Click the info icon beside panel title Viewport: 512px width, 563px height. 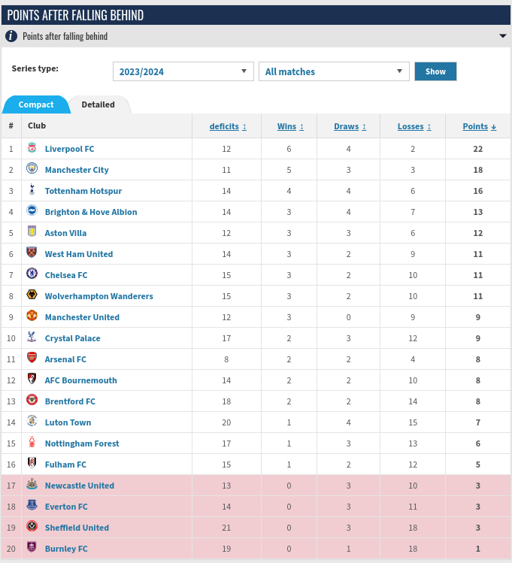(11, 36)
